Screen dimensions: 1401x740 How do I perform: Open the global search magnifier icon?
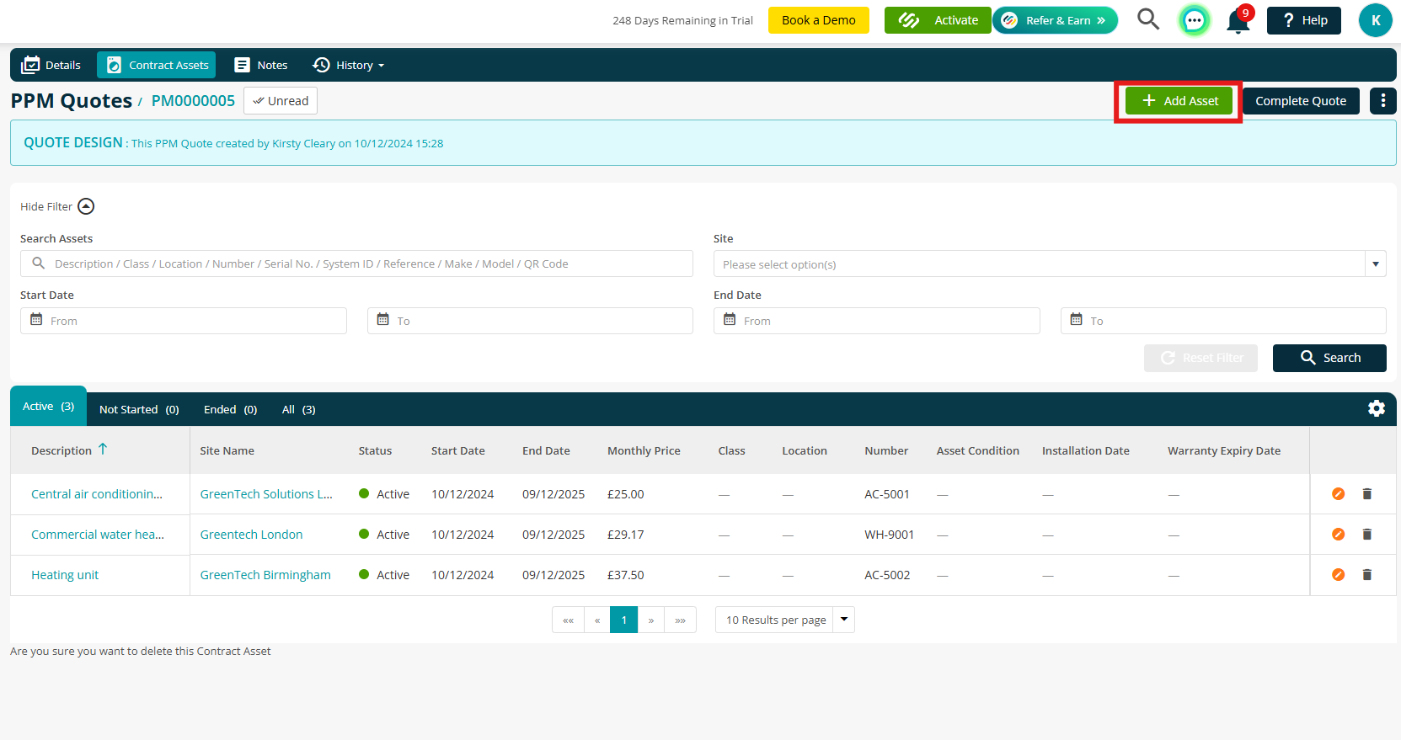pyautogui.click(x=1148, y=19)
